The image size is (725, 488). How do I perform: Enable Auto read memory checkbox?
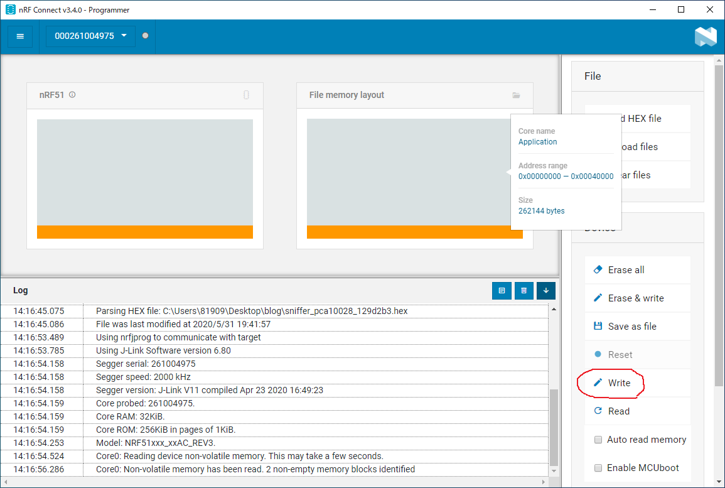click(x=598, y=440)
